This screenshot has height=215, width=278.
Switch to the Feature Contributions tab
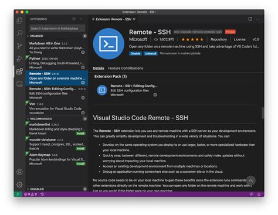pos(126,68)
